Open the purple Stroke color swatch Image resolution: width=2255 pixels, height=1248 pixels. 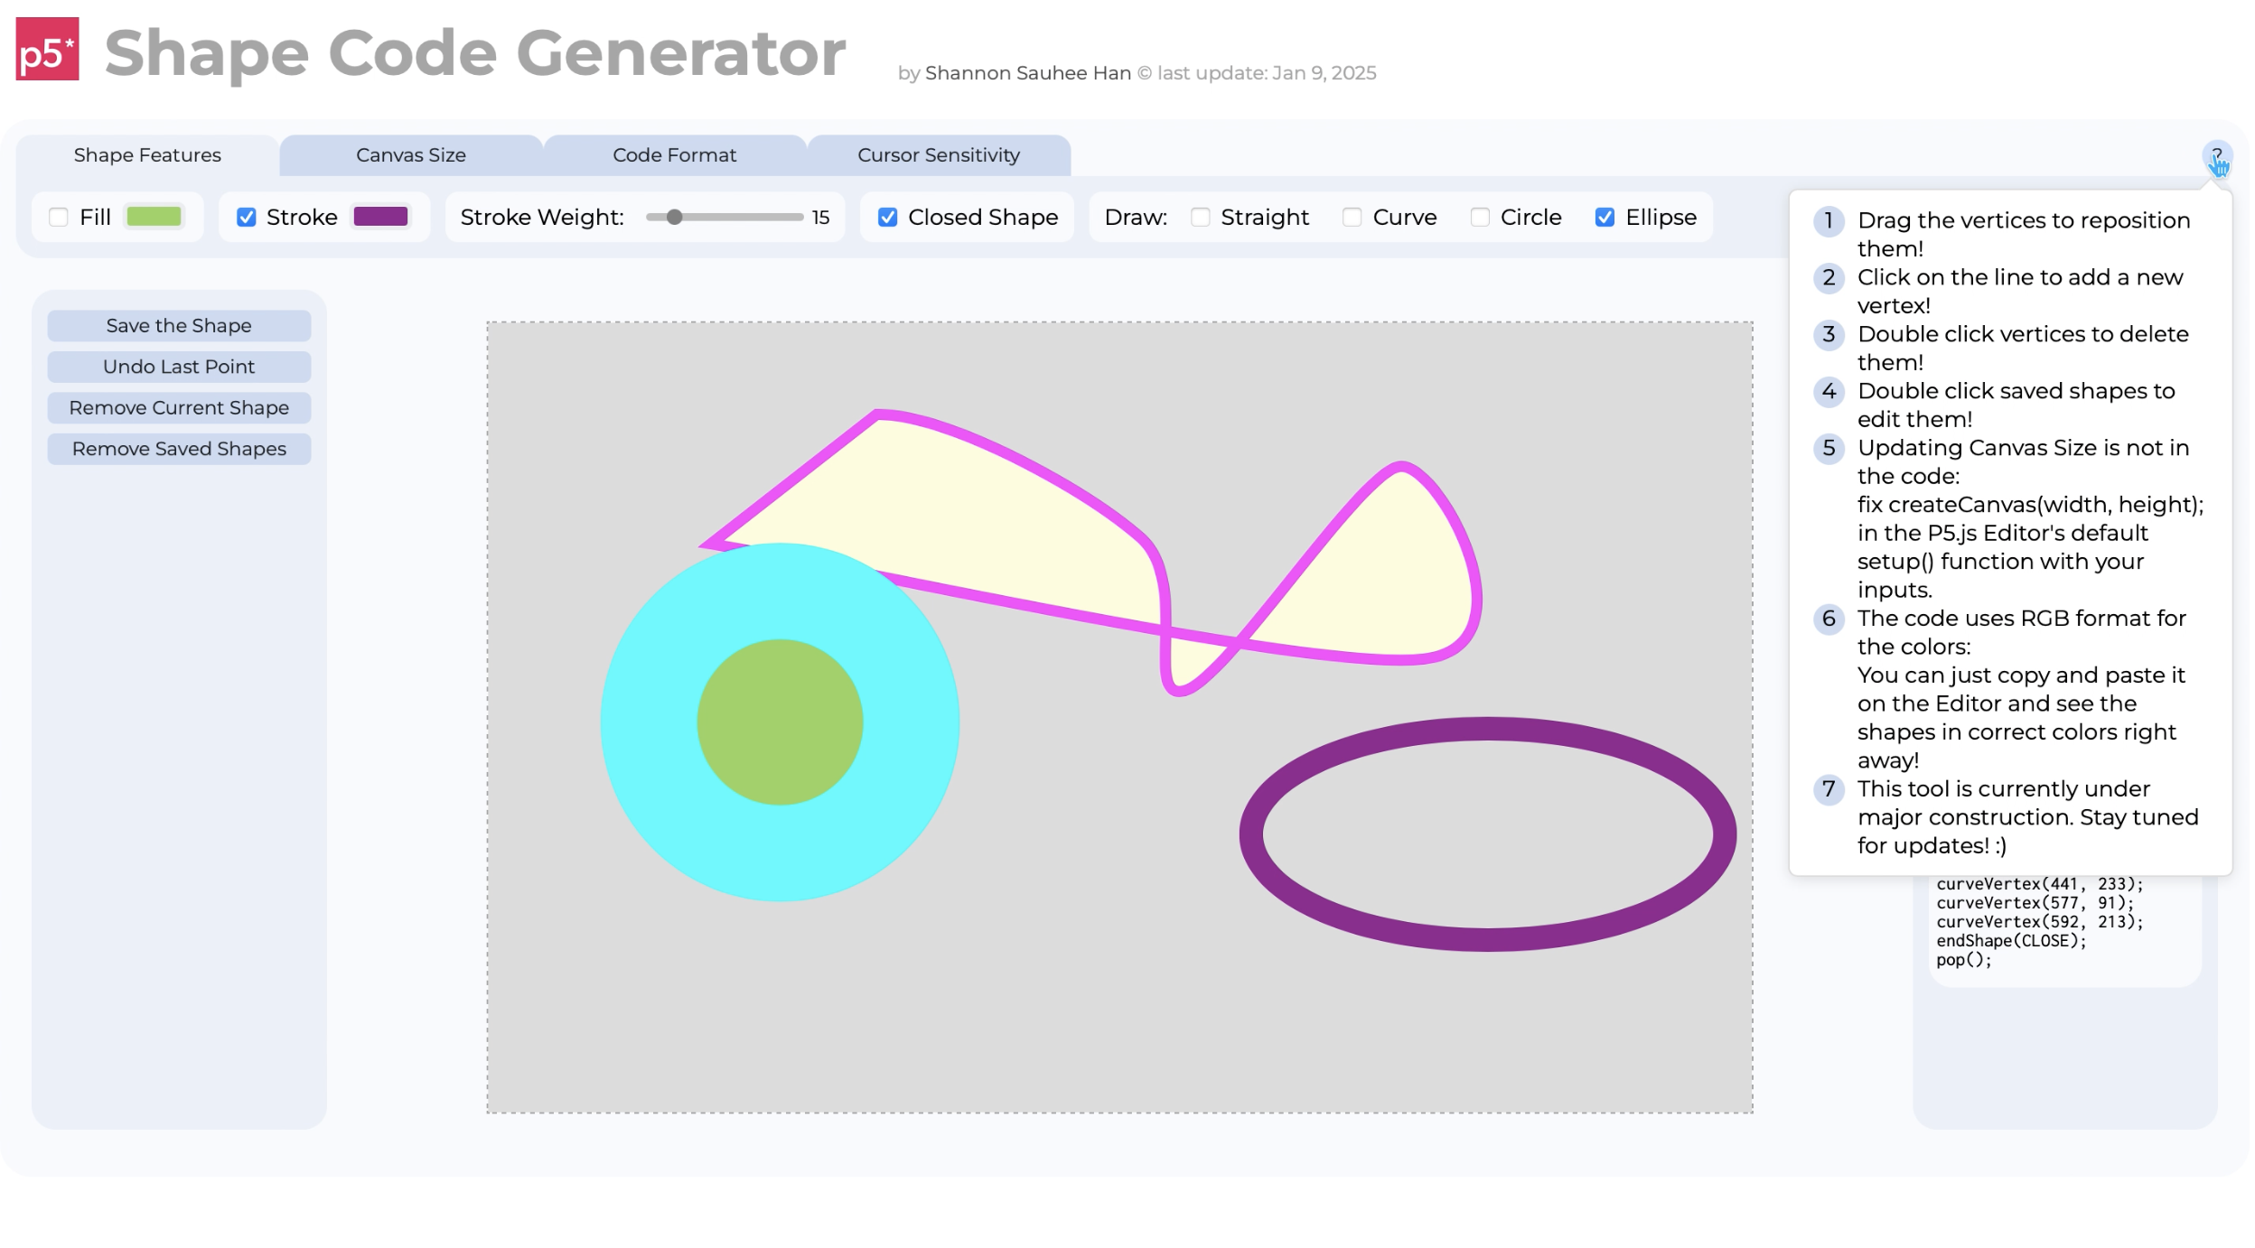380,217
